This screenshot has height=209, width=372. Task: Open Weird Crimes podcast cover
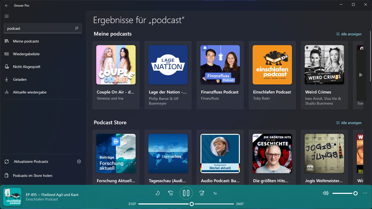pyautogui.click(x=324, y=65)
